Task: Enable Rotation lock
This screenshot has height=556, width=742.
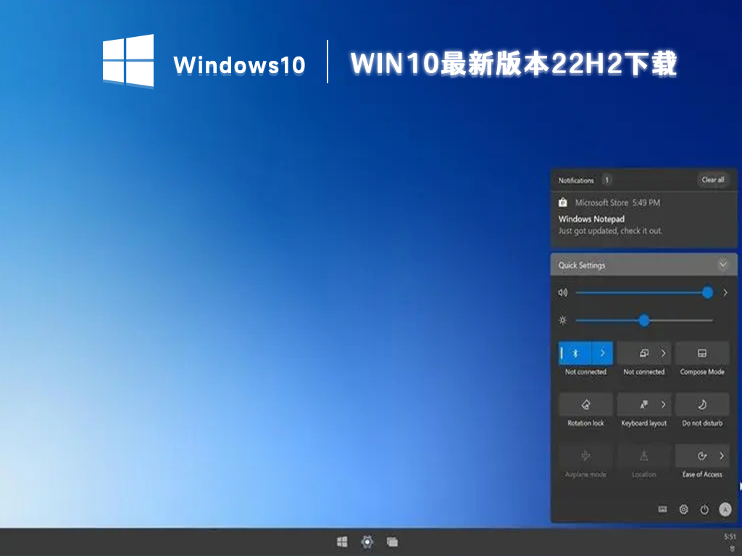Action: coord(585,405)
